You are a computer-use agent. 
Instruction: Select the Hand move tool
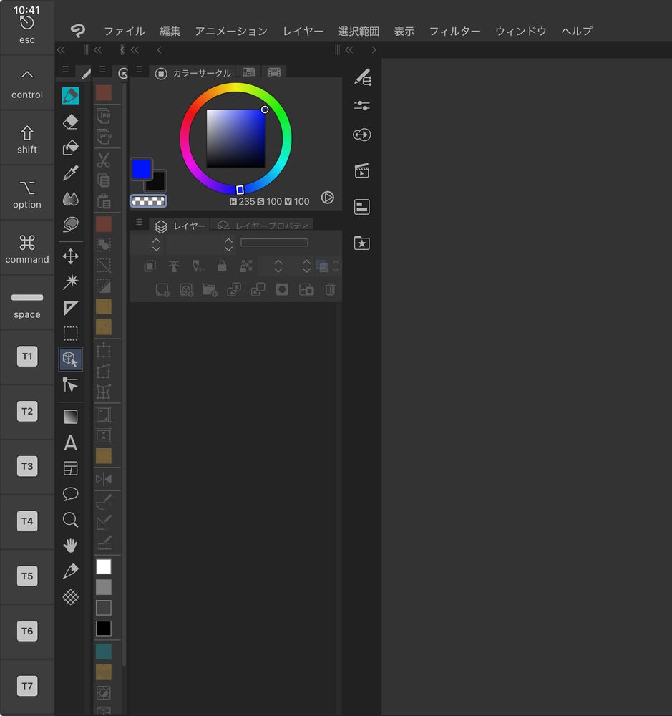click(70, 545)
